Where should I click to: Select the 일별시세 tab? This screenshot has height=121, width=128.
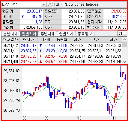29,34
